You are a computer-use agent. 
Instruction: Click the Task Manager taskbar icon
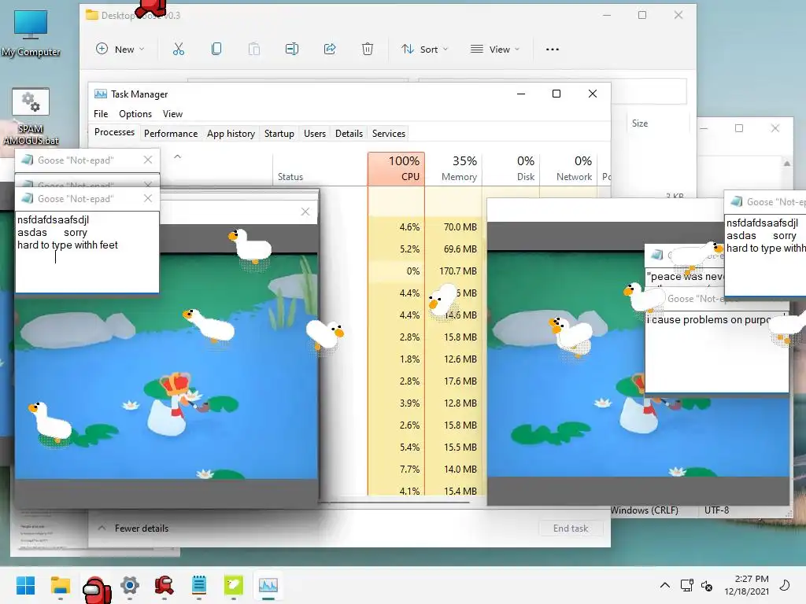pyautogui.click(x=268, y=585)
